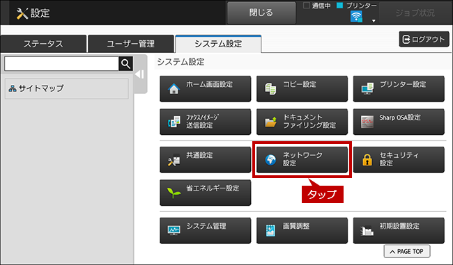Open 画質調整 image quality adjustment

pyautogui.click(x=302, y=231)
